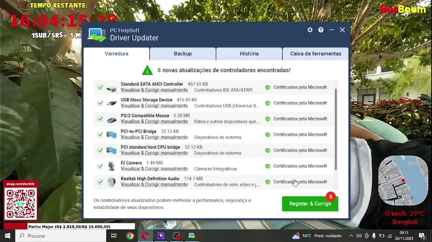The image size is (432, 242).
Task: Click the green shield in USB Mass Storage row
Action: pyautogui.click(x=267, y=103)
